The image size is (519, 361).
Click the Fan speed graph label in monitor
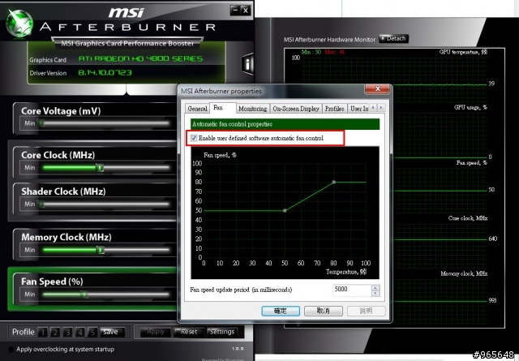[x=472, y=162]
